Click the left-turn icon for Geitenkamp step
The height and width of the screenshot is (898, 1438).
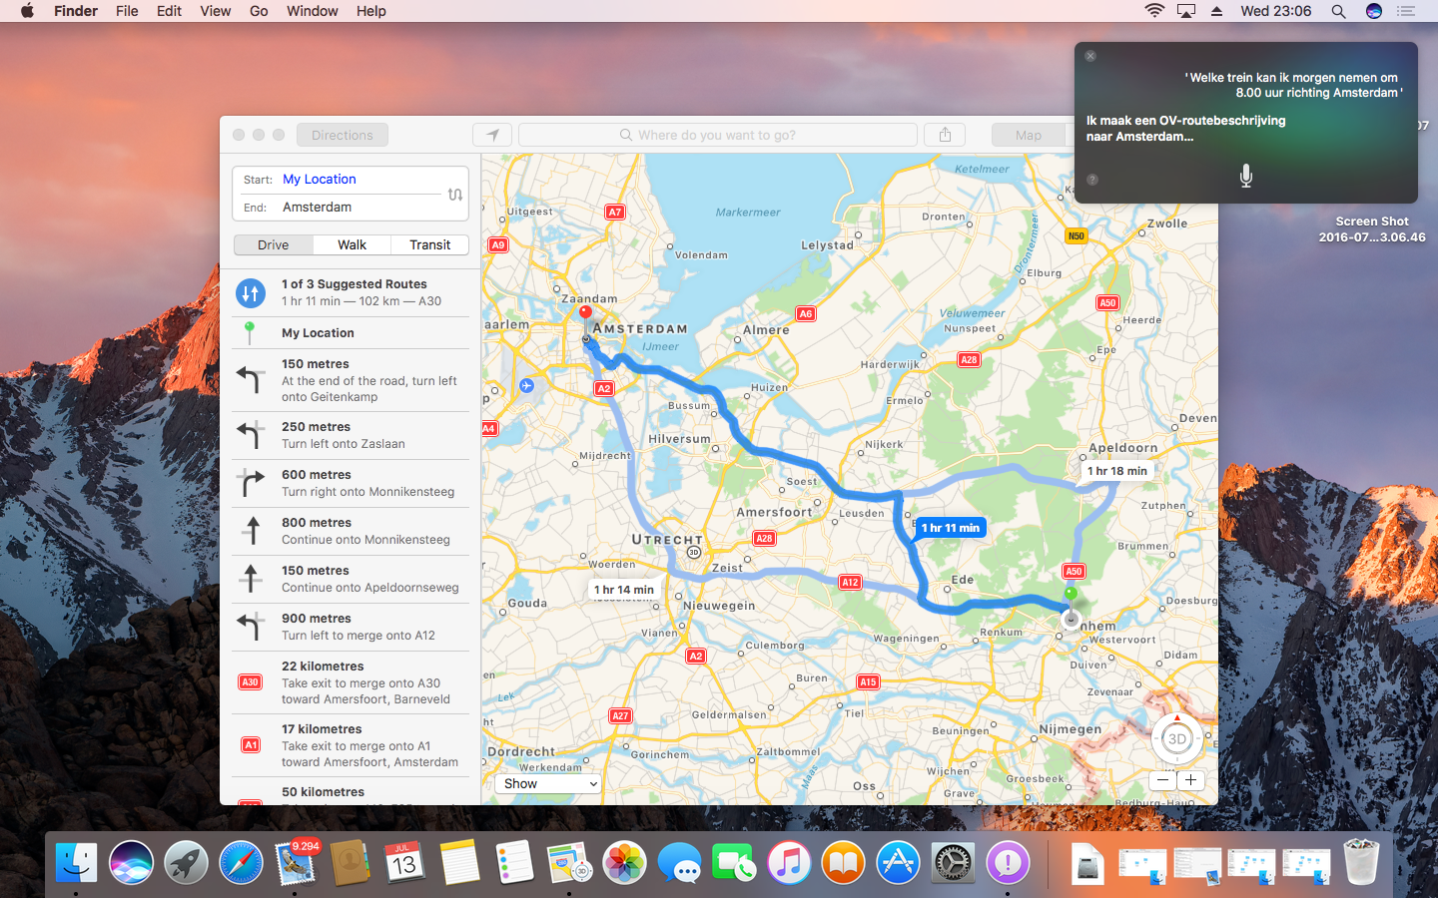coord(251,380)
